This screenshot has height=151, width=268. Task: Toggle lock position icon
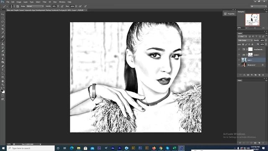pos(249,44)
